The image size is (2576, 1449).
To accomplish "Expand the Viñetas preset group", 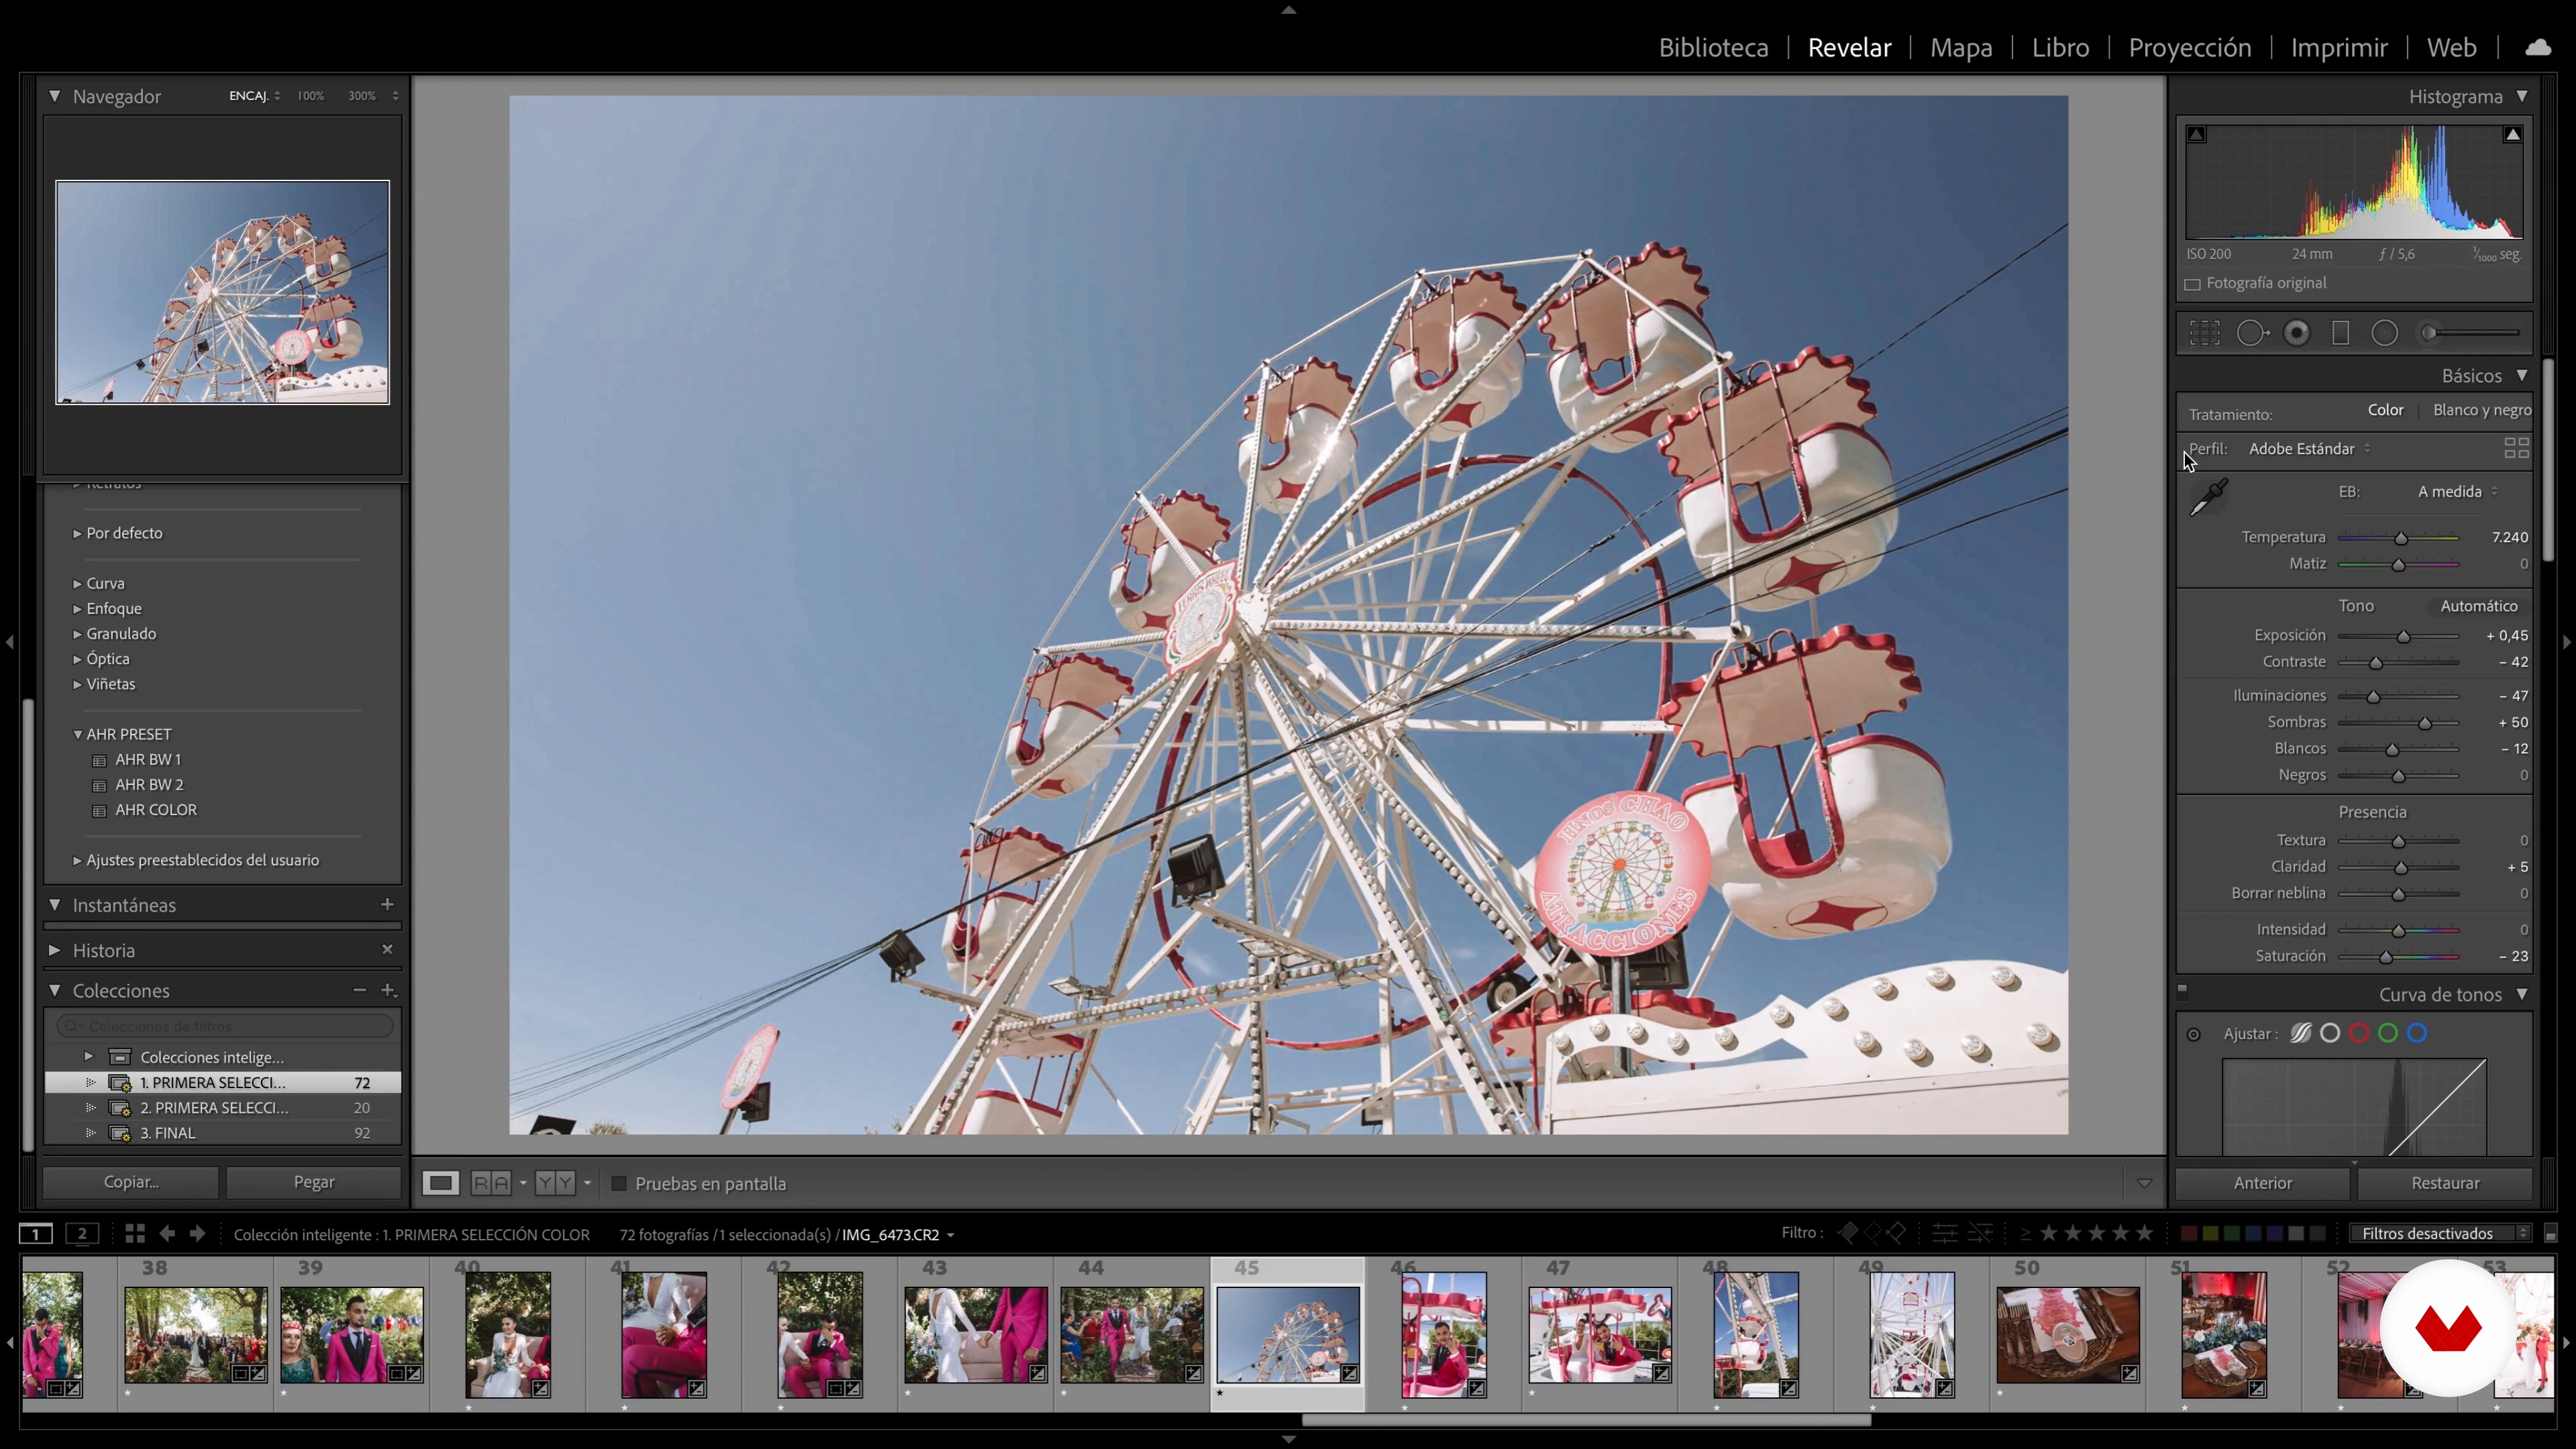I will click(77, 684).
